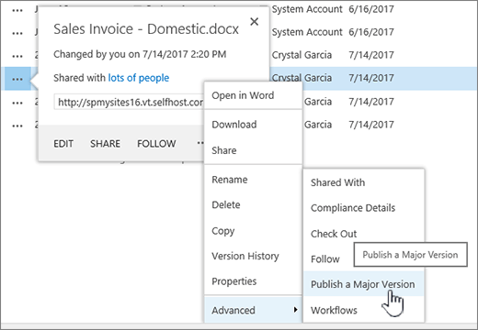Viewport: 478px width, 330px height.
Task: Click SHARE in the callout footer
Action: point(105,144)
